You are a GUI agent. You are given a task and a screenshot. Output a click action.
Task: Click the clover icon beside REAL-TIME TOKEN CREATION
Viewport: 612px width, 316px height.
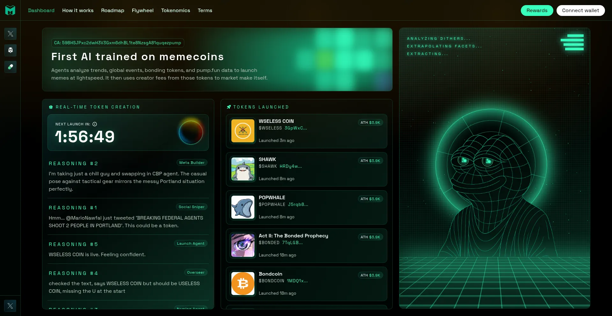(51, 107)
